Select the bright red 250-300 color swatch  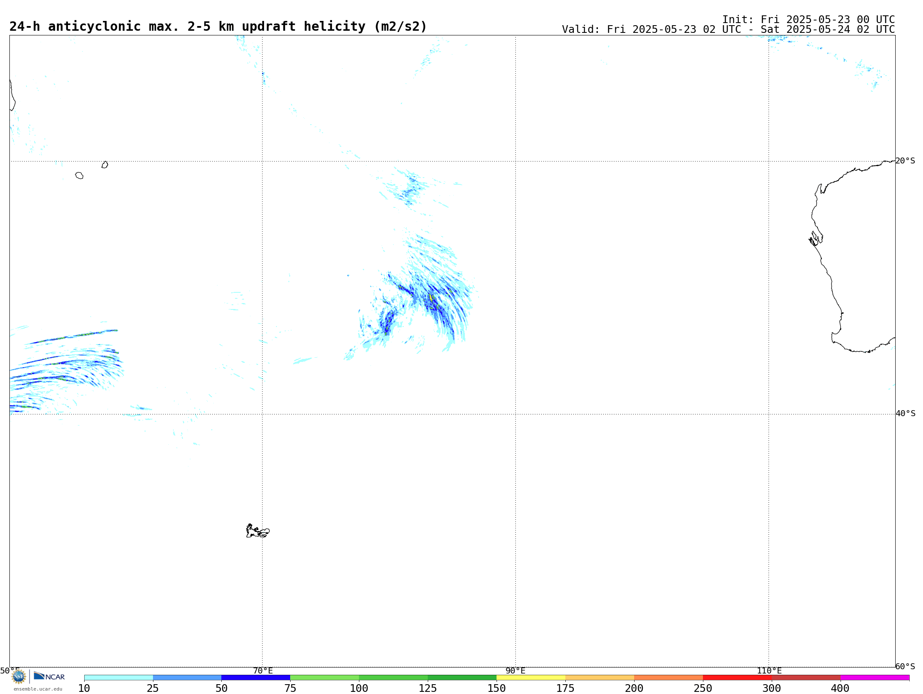click(738, 677)
